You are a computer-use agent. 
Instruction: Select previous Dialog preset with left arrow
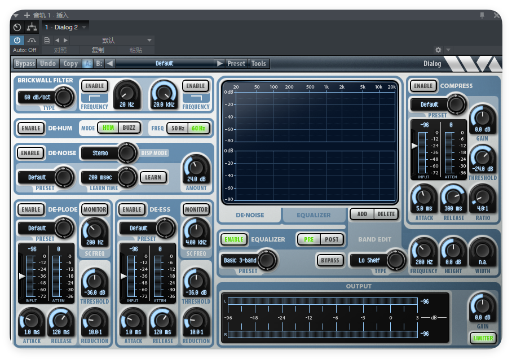coord(110,63)
